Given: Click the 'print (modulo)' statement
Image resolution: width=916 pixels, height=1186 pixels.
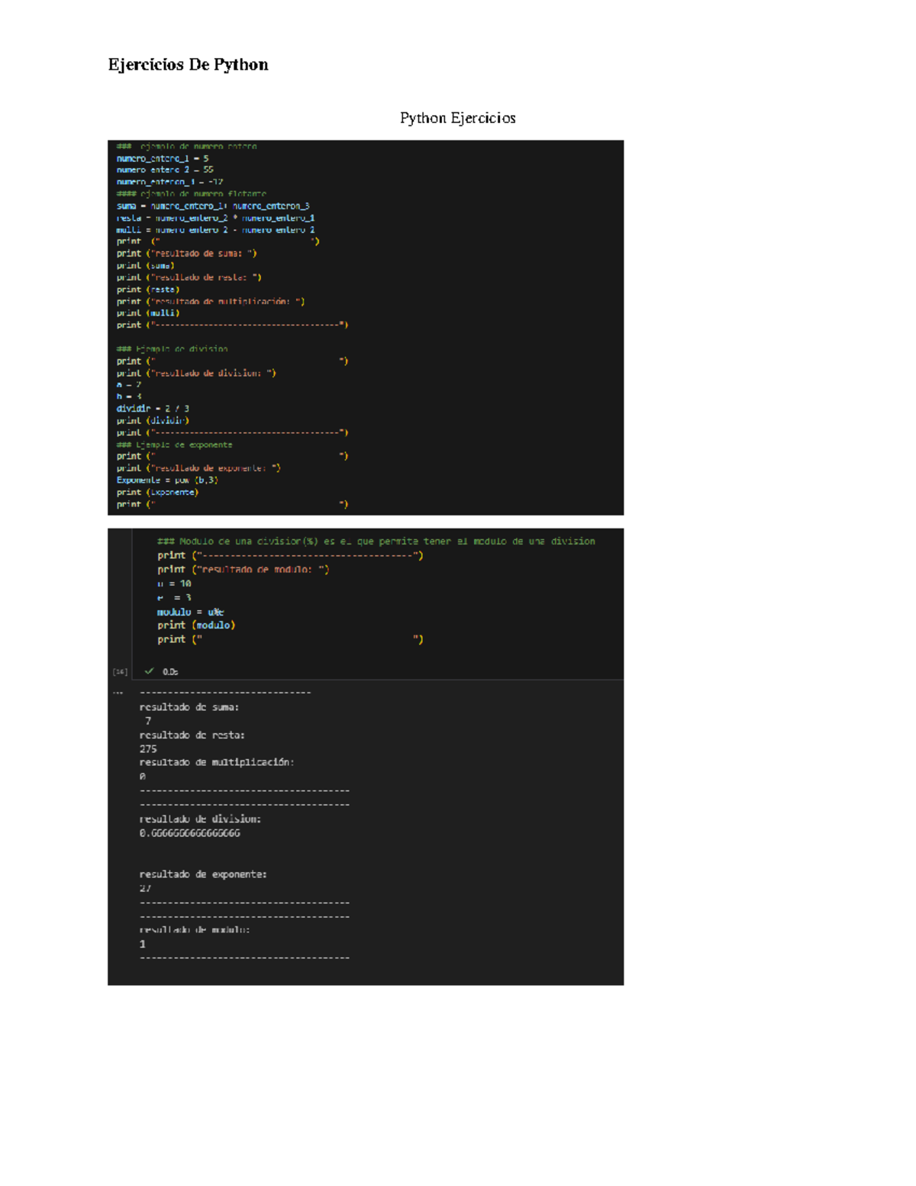Looking at the screenshot, I should click(196, 625).
